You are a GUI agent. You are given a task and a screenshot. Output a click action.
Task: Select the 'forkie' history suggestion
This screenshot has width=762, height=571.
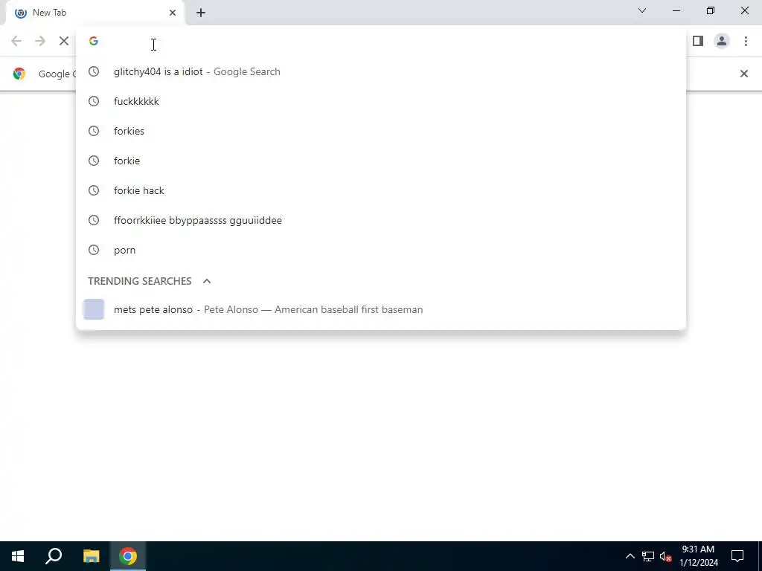tap(381, 161)
